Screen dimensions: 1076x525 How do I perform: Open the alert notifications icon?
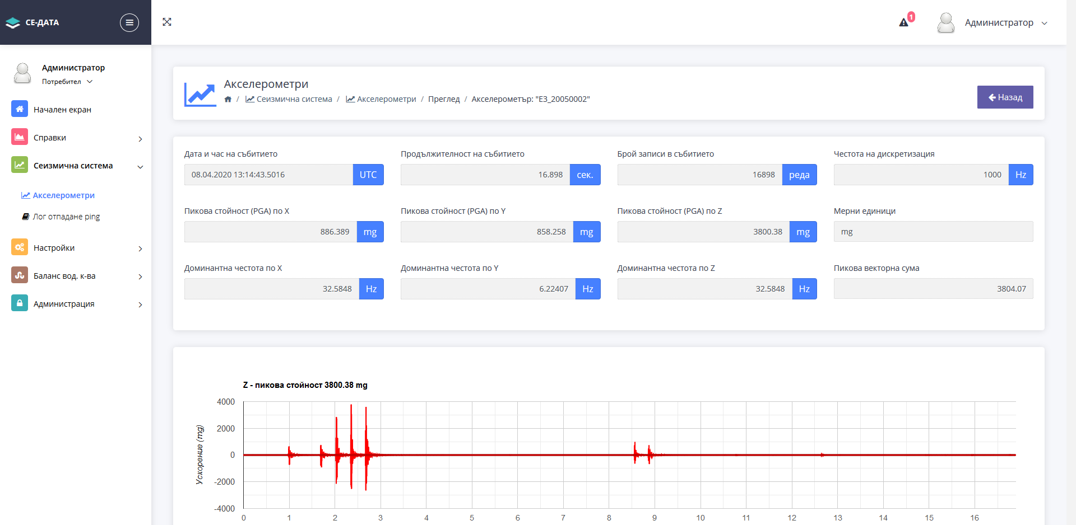(x=904, y=22)
